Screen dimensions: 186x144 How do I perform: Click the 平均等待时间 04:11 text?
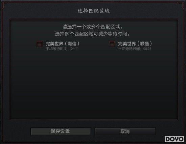point(62,49)
